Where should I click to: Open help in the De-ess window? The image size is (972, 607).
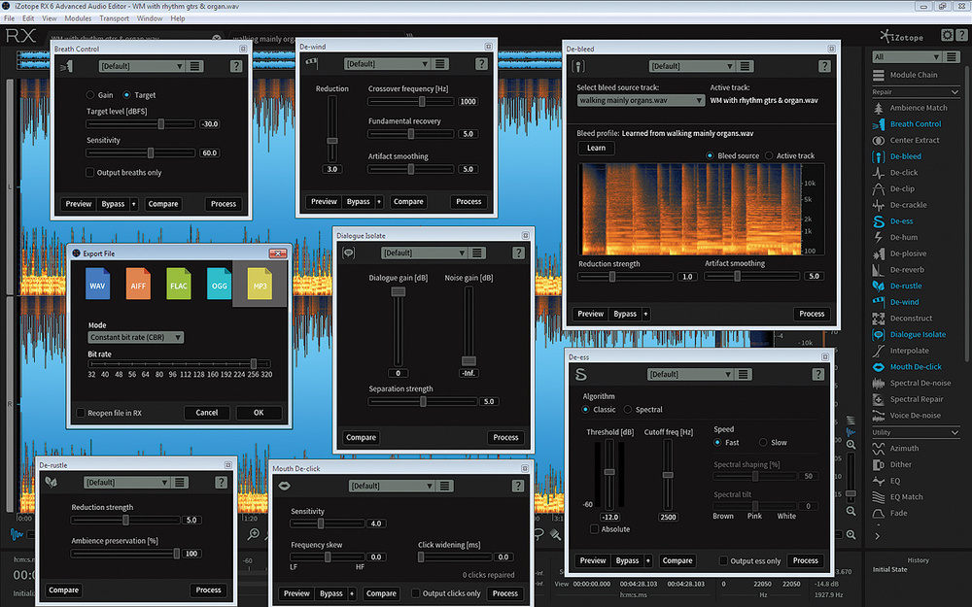tap(818, 374)
